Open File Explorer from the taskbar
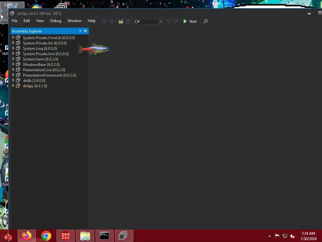Viewport: 322px width, 242px height. [x=85, y=236]
